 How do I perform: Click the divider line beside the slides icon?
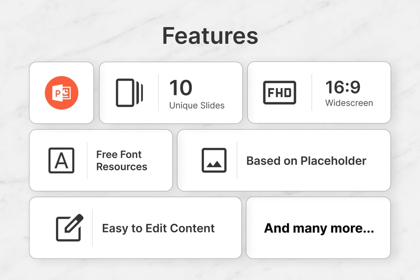158,92
